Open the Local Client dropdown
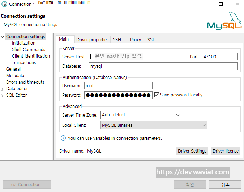244x192 pixels. [x=204, y=125]
